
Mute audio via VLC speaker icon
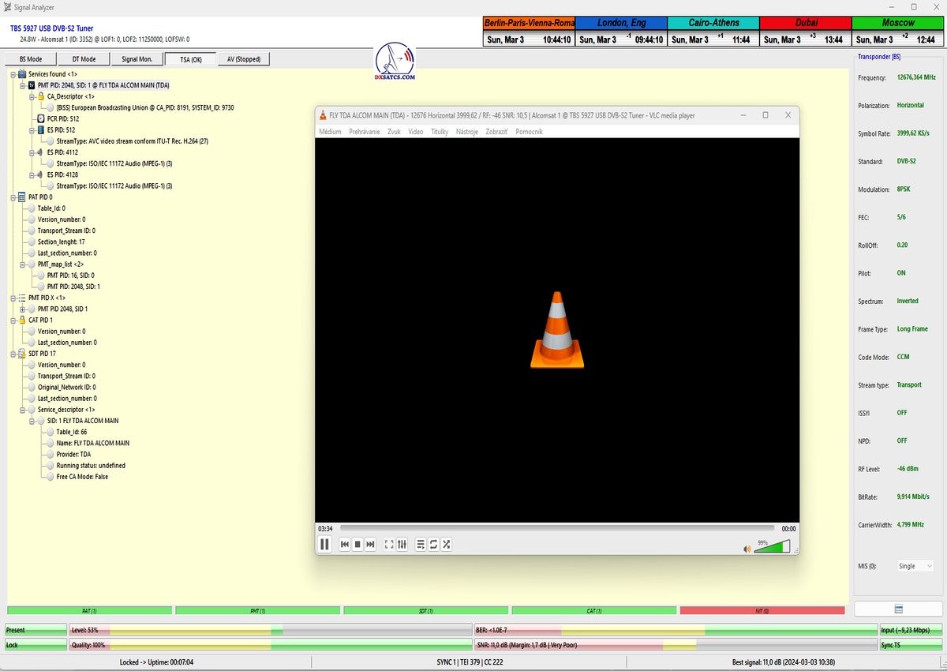coord(747,549)
